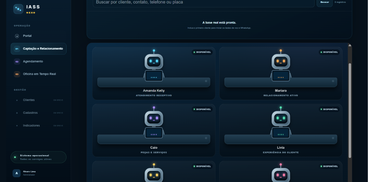Click the desk indicator dot on Mariara card

coord(333,81)
